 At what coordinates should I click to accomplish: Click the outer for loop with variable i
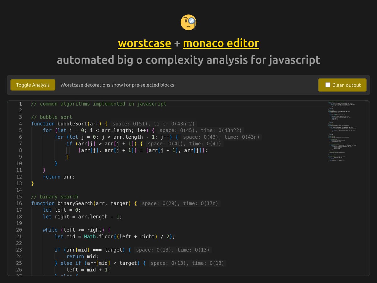point(99,130)
